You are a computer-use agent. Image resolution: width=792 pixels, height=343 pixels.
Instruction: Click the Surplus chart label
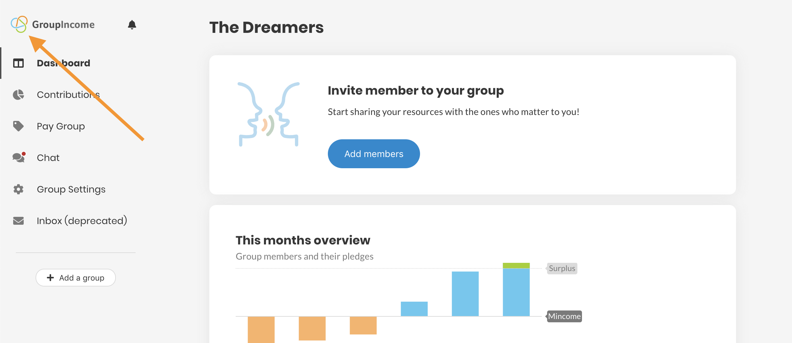pos(562,268)
